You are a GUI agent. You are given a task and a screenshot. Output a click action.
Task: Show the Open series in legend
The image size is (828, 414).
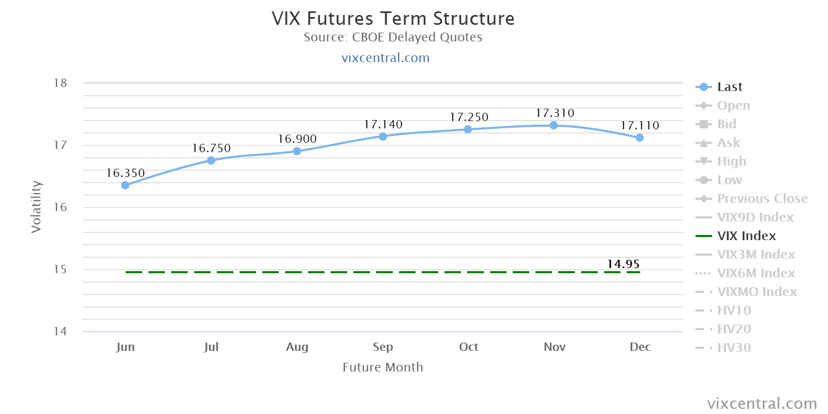tap(733, 106)
